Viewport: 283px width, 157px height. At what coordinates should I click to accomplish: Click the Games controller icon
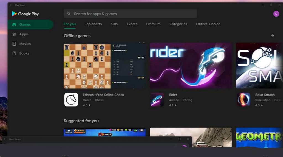[x=14, y=25]
